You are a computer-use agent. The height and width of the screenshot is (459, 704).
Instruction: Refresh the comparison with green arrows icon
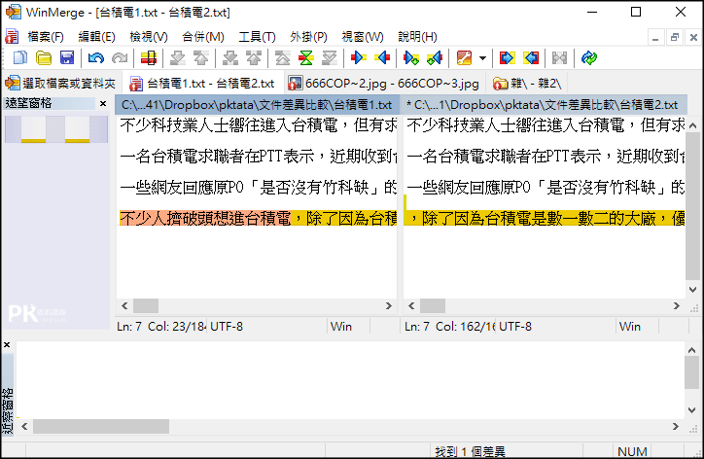589,58
